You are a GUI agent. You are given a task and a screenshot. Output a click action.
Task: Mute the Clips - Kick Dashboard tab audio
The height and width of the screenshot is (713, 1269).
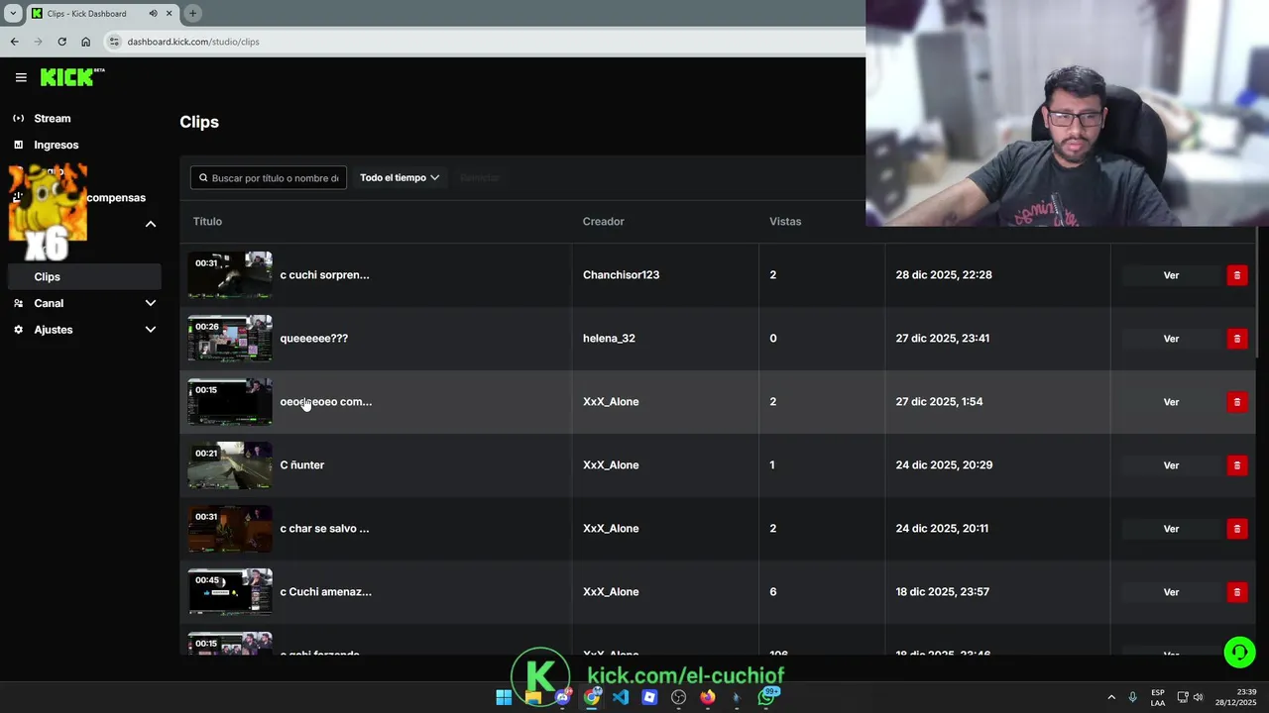(153, 14)
